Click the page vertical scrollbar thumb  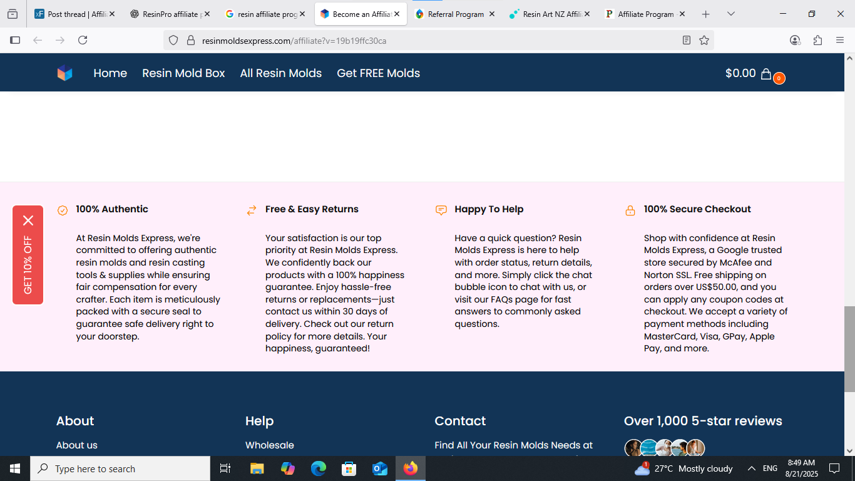click(x=849, y=349)
